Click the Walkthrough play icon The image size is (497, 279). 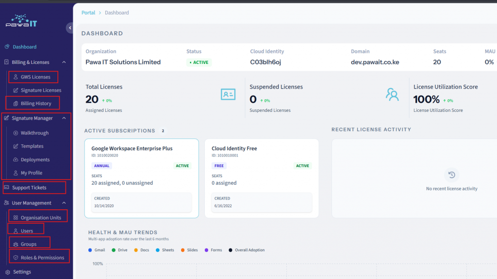(16, 133)
